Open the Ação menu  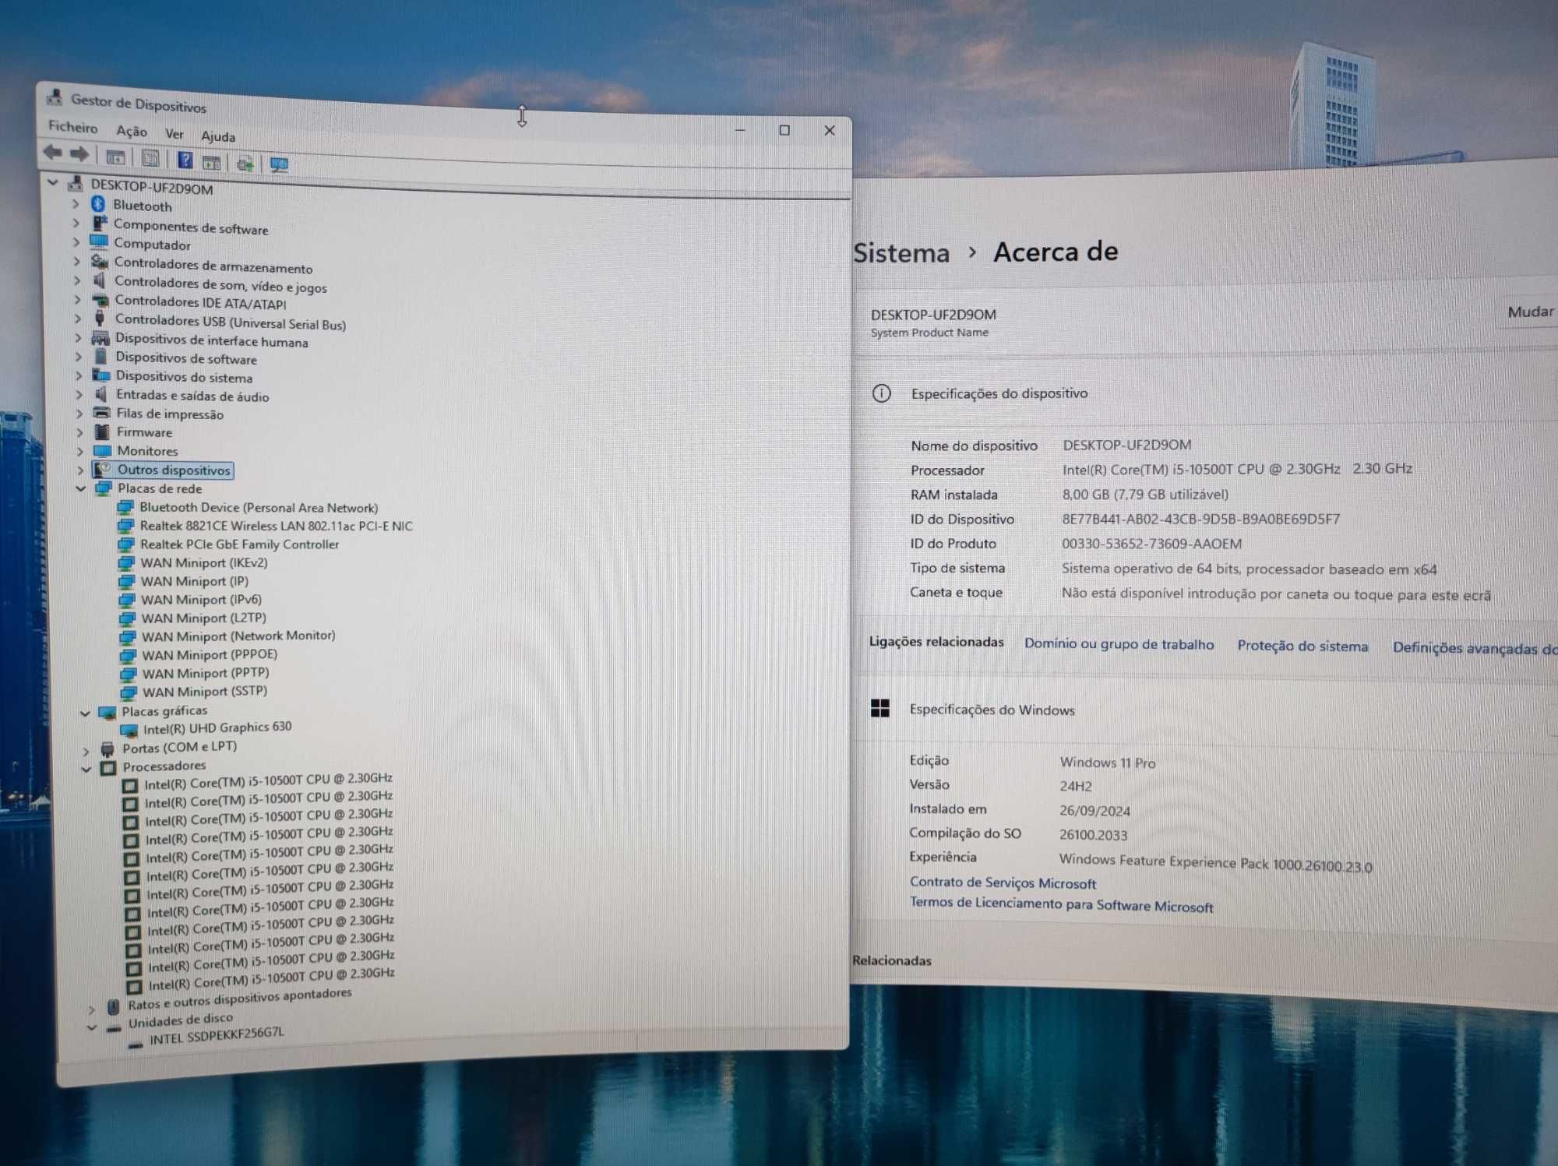132,131
